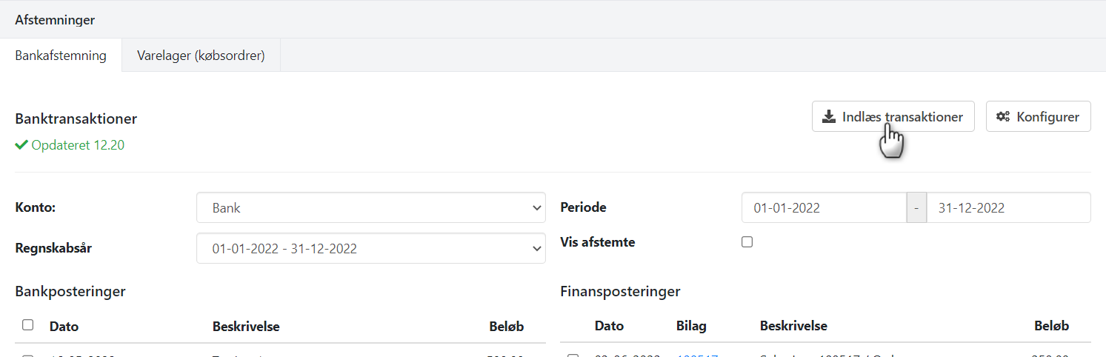Click the Beskrivelse column header in Bankposteringer
Viewport: 1106px width, 357px height.
[246, 326]
